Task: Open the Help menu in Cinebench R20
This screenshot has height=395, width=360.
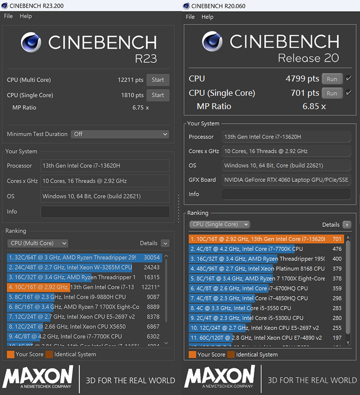Action: click(x=207, y=17)
